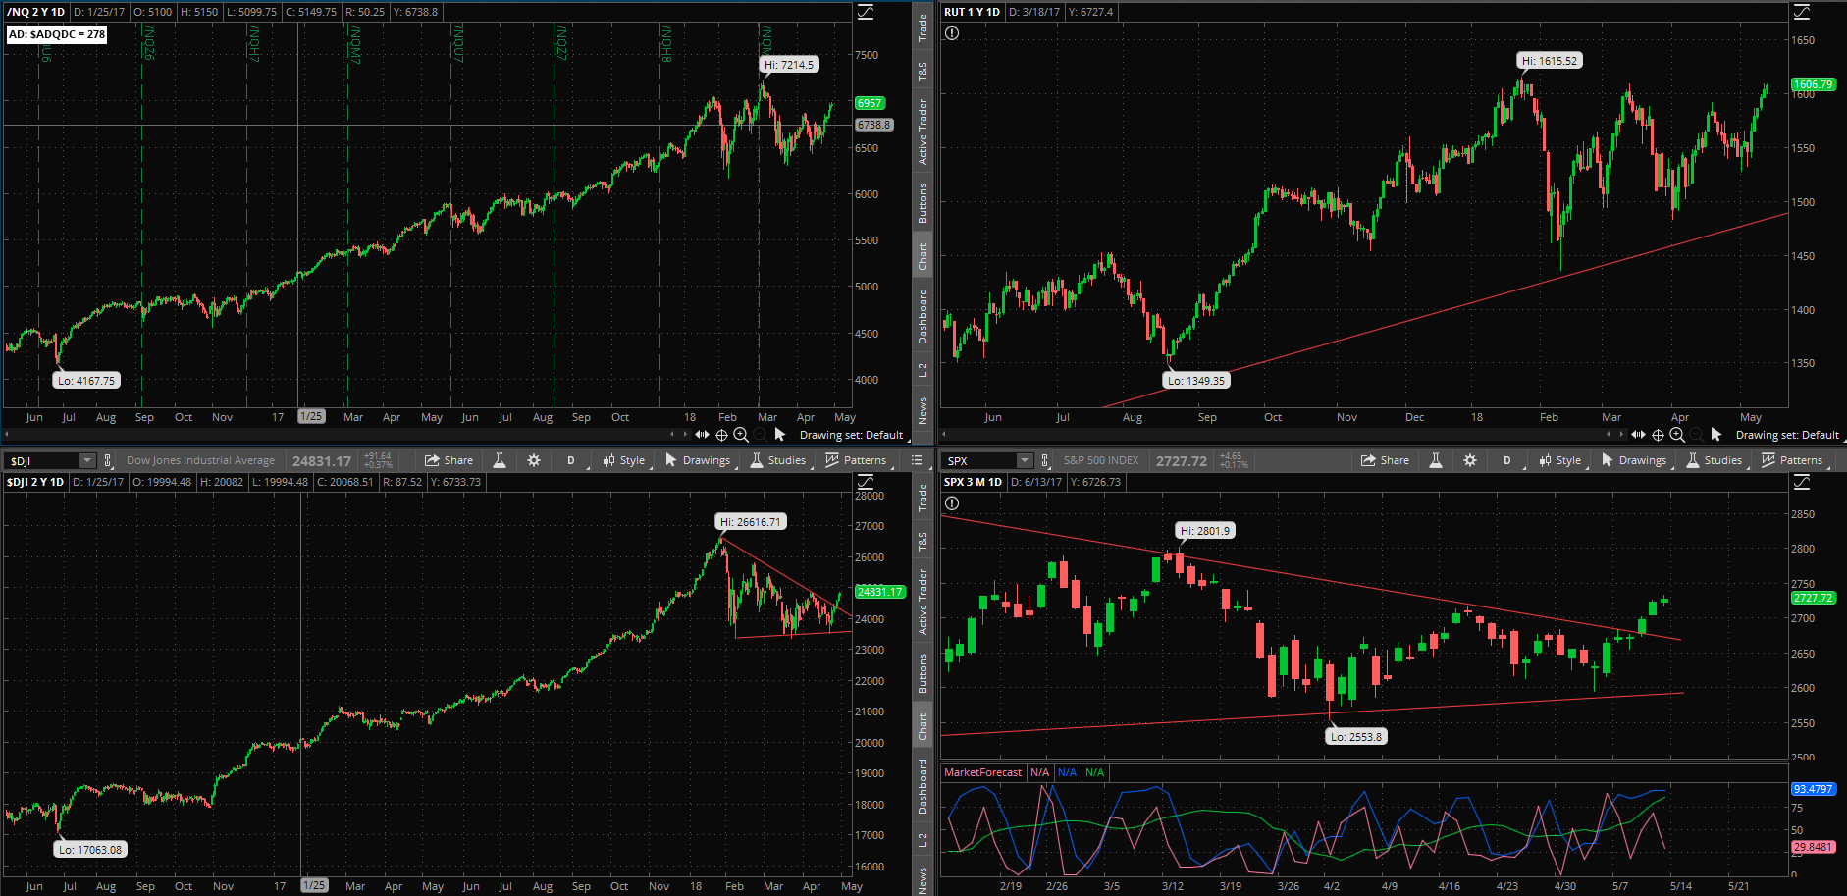This screenshot has height=896, width=1847.
Task: Open Edit Studies flask icon in $DJI toolbar
Action: click(500, 460)
